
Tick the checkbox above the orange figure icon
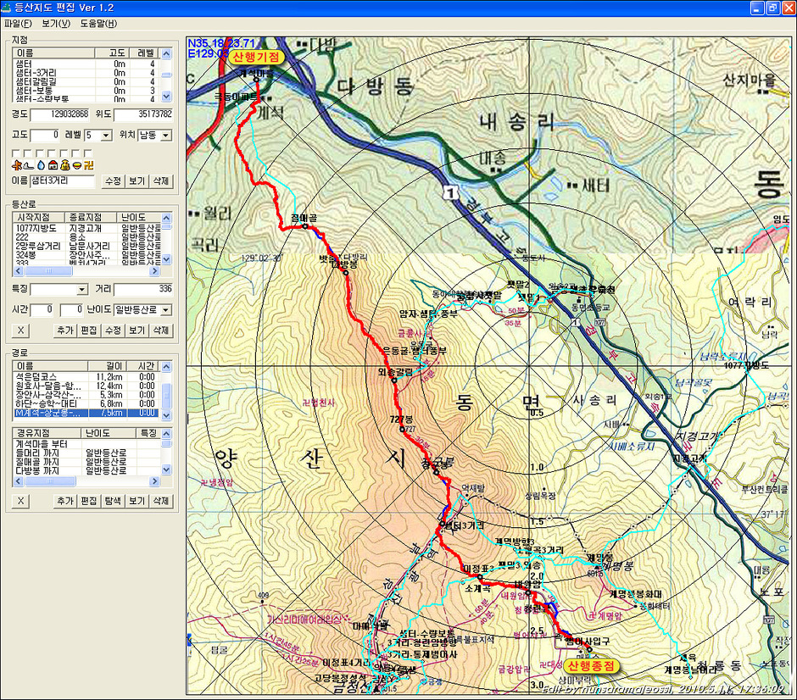click(16, 153)
